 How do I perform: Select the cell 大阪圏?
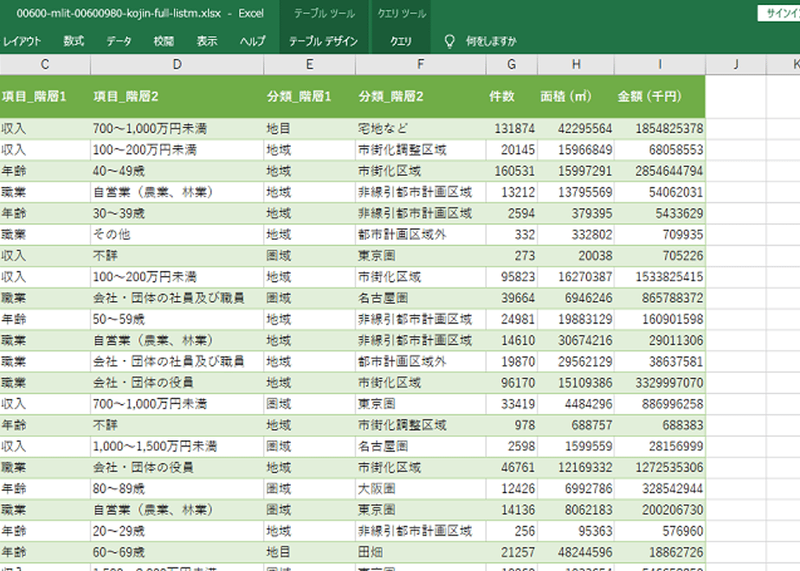click(421, 489)
